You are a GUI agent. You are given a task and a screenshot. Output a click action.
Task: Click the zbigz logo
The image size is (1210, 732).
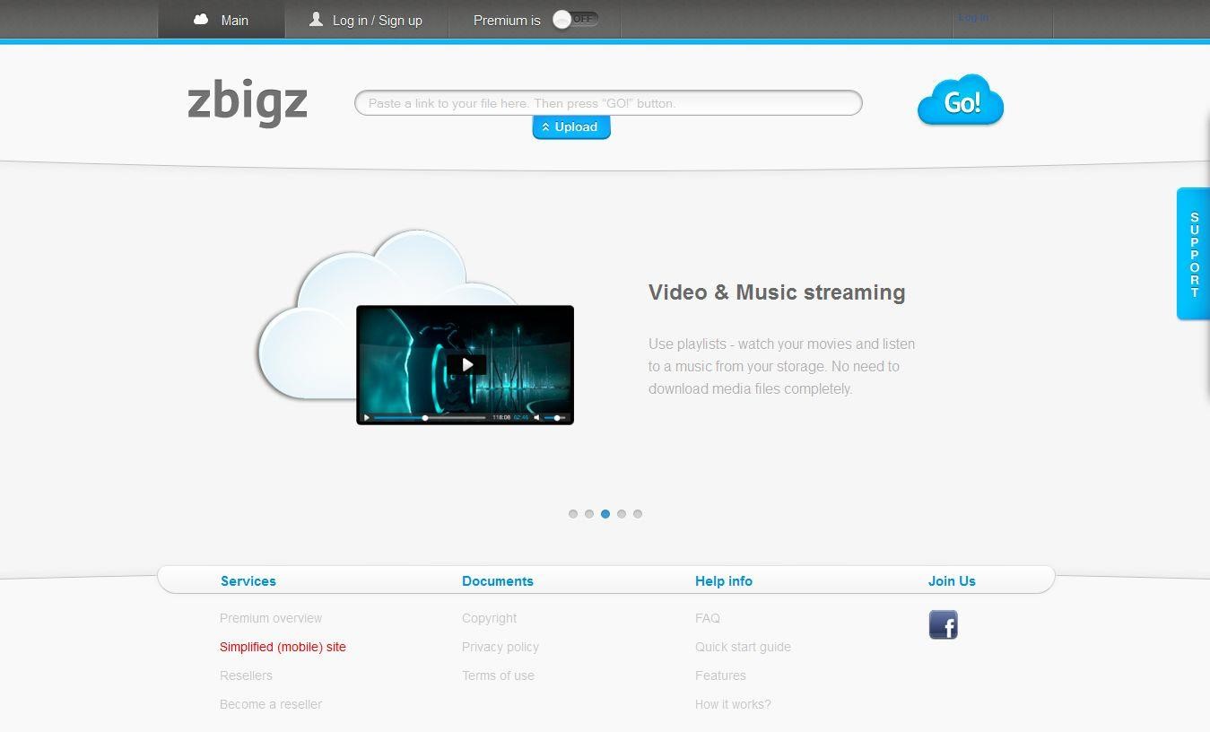pos(248,102)
